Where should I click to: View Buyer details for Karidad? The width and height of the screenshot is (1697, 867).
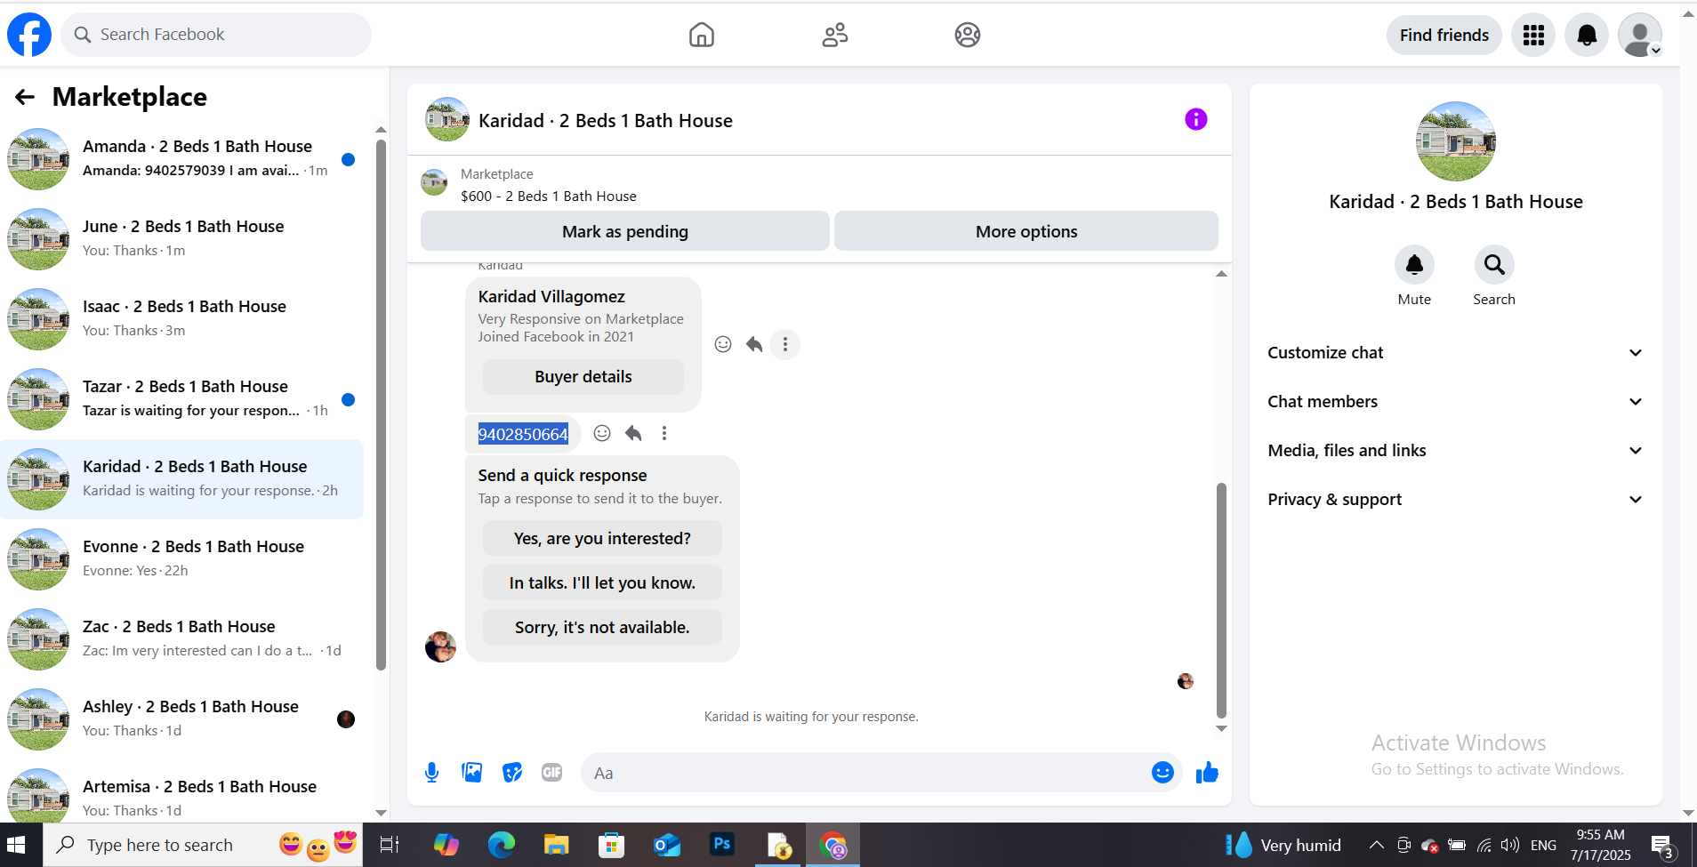[583, 377]
